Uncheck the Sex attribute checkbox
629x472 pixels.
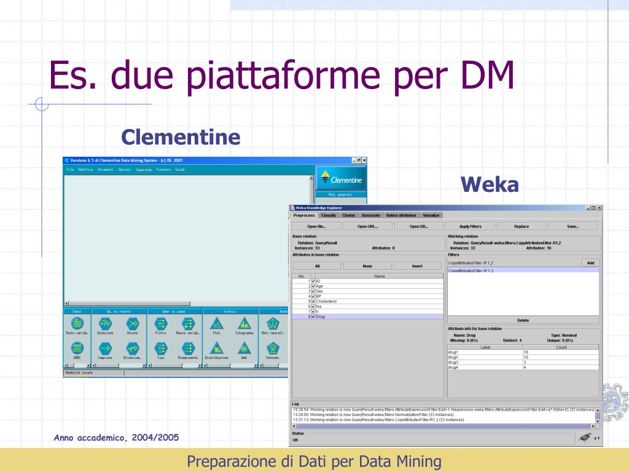[x=314, y=291]
